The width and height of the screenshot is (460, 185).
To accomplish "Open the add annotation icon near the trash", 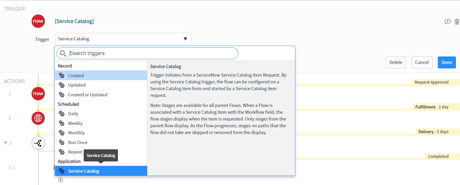I will coord(447,22).
